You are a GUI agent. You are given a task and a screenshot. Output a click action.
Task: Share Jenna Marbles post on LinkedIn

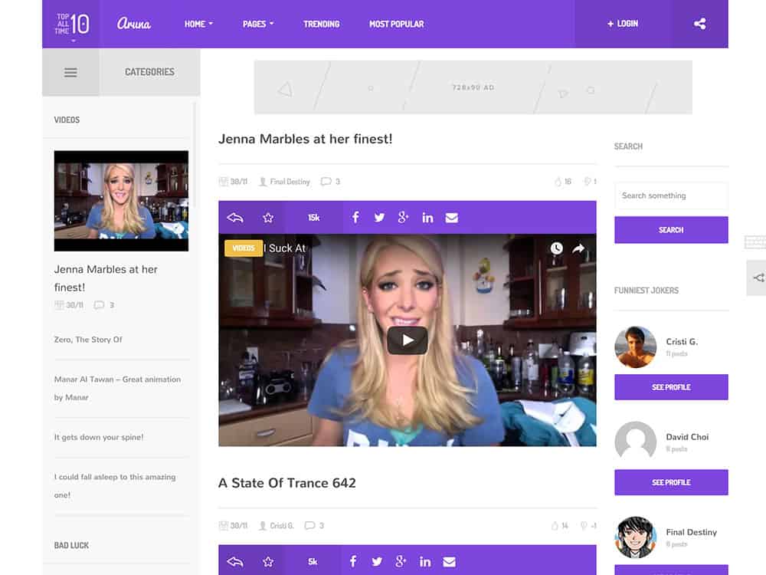coord(427,218)
